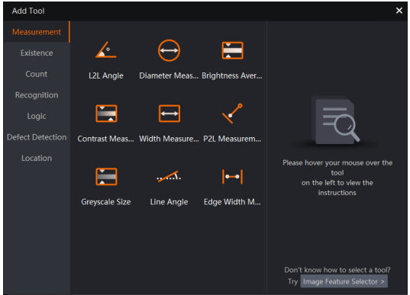
Task: Click the 'Diameter Meas...' label
Action: pyautogui.click(x=169, y=75)
